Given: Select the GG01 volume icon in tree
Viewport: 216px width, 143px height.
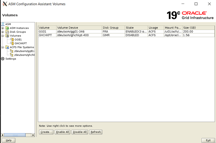Looking at the screenshot, I should coord(12,39).
